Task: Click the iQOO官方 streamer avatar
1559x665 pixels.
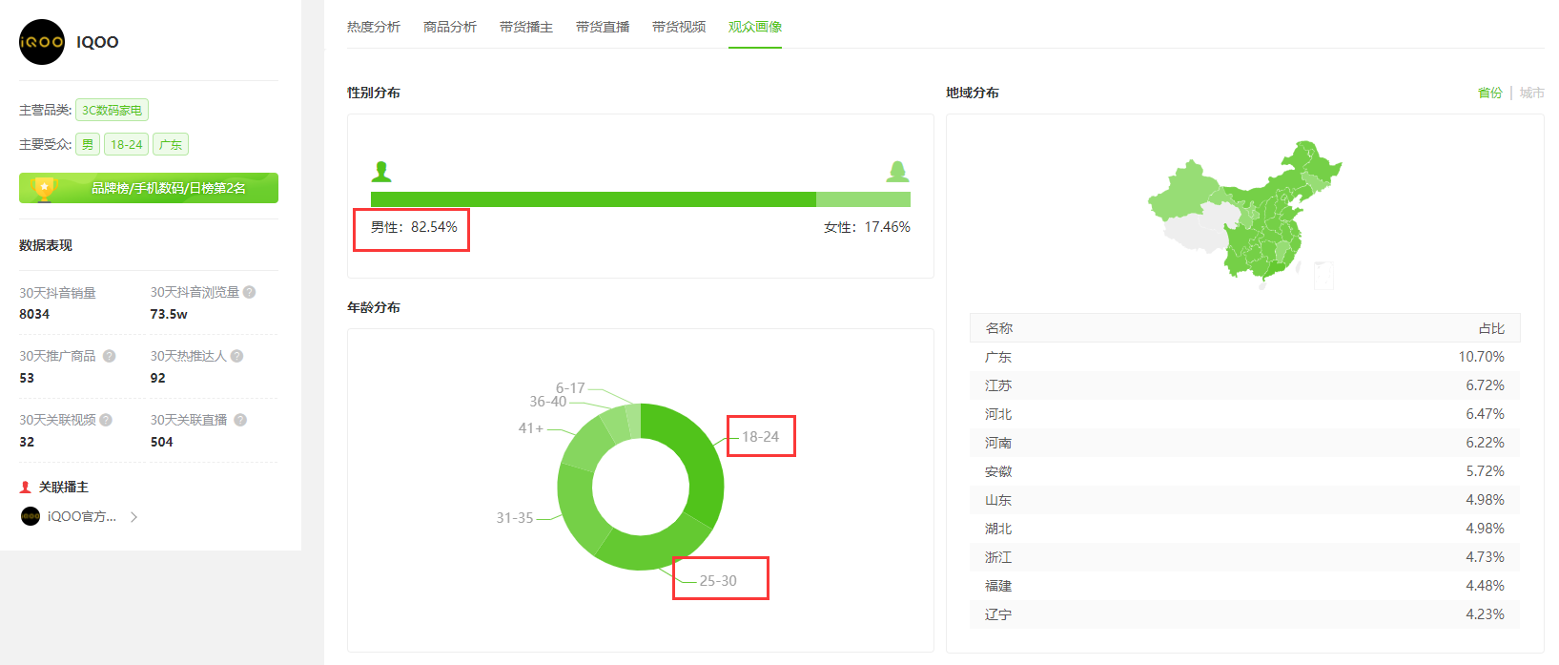Action: (x=31, y=516)
